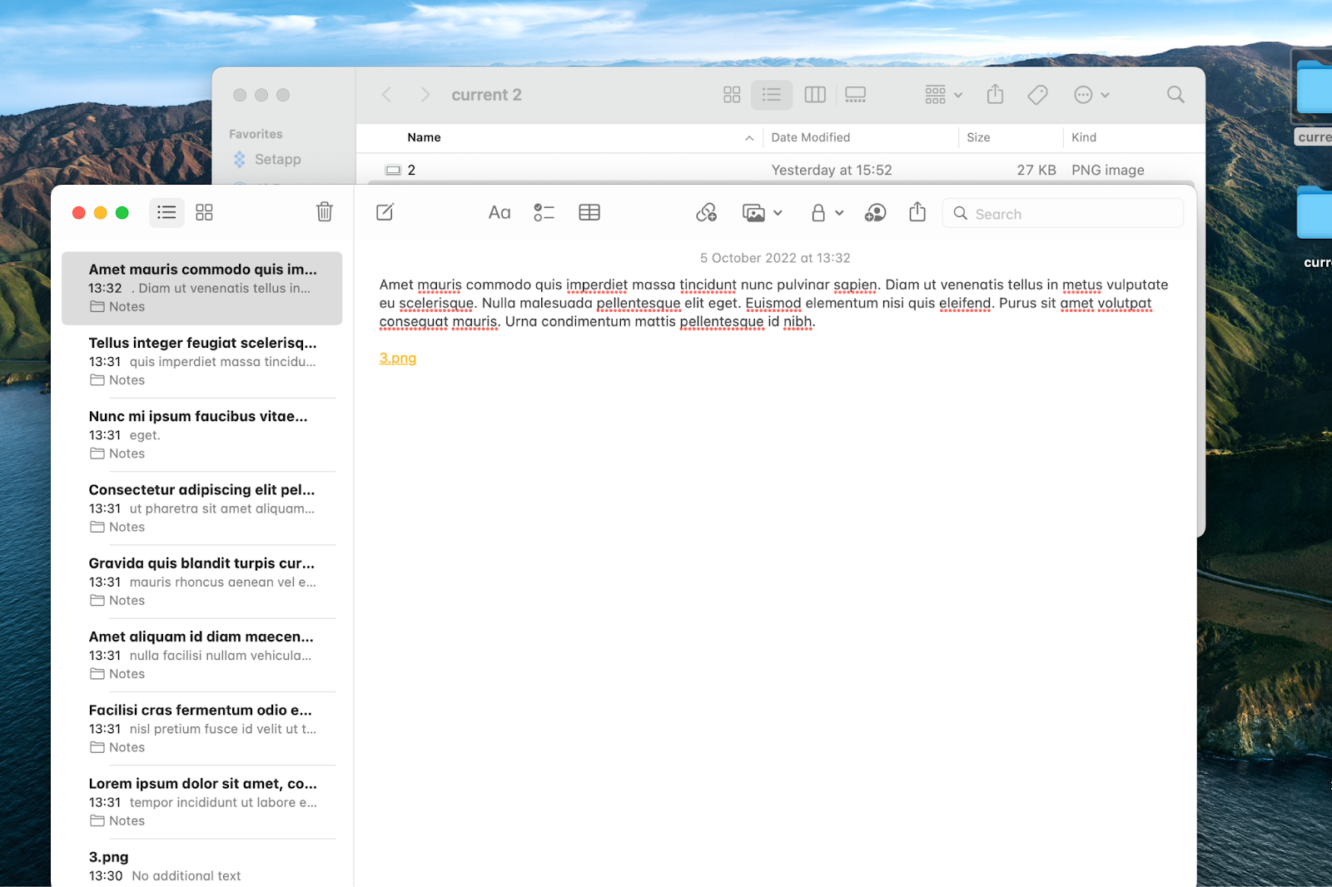This screenshot has height=887, width=1332.
Task: Insert a checklist into the note
Action: click(544, 212)
